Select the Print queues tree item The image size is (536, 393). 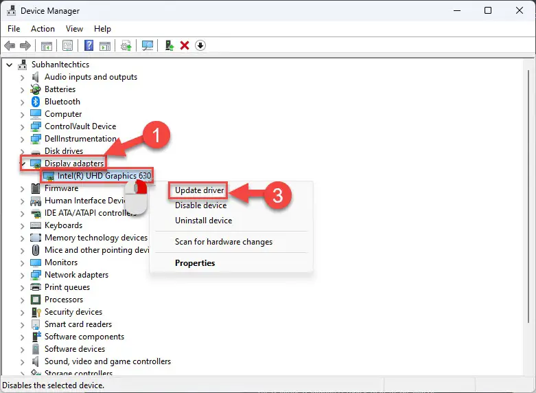point(67,287)
